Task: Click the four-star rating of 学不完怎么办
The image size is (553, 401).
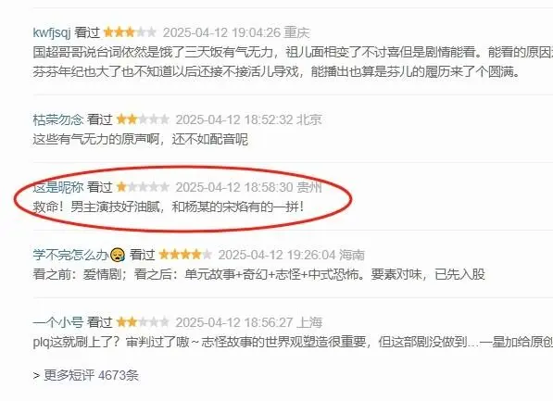Action: click(185, 255)
